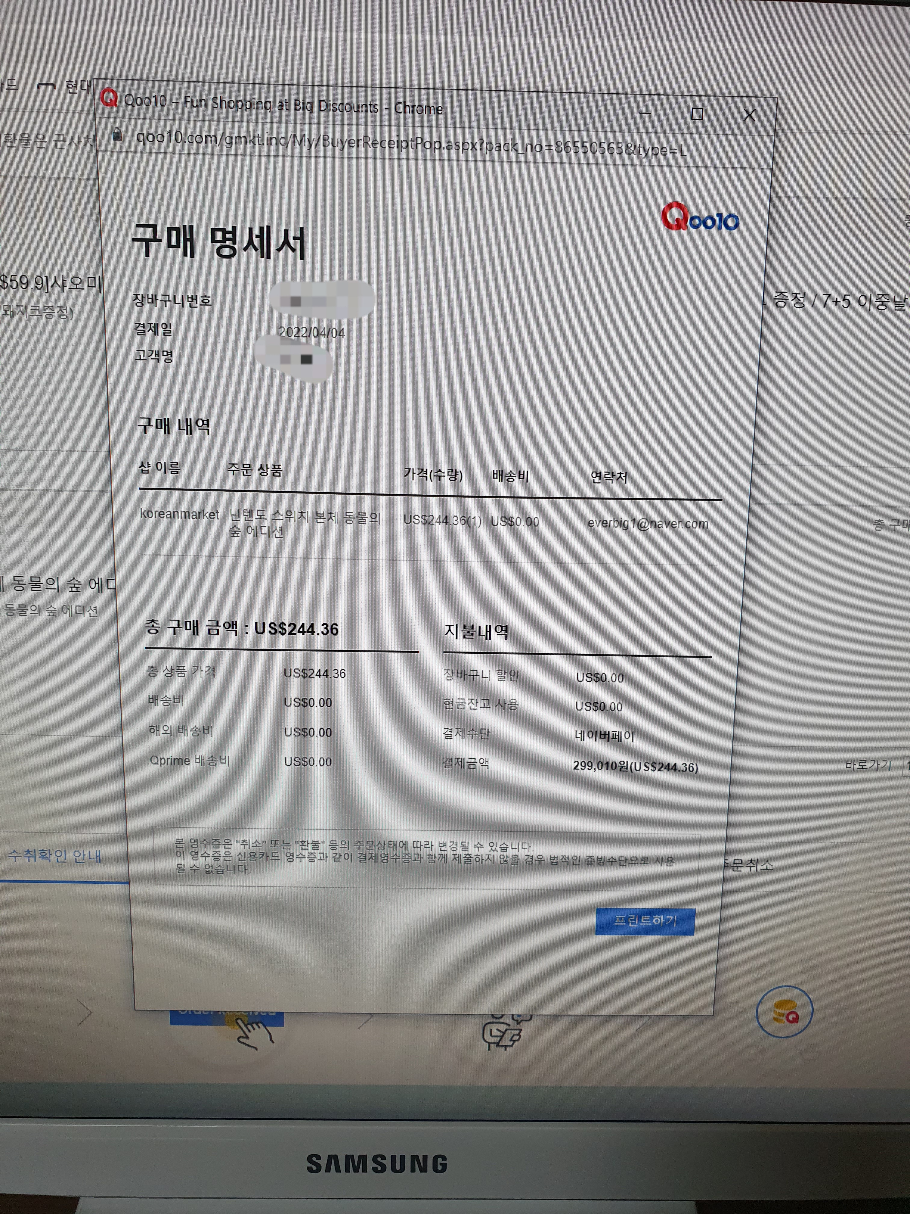Viewport: 910px width, 1214px height.
Task: Click the padlock site security icon
Action: point(117,135)
